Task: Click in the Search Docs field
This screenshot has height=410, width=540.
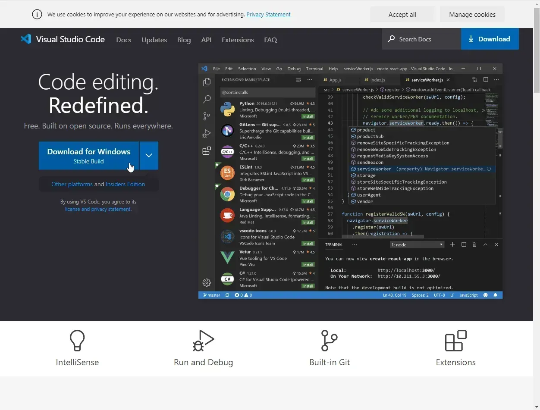Action: coord(421,39)
